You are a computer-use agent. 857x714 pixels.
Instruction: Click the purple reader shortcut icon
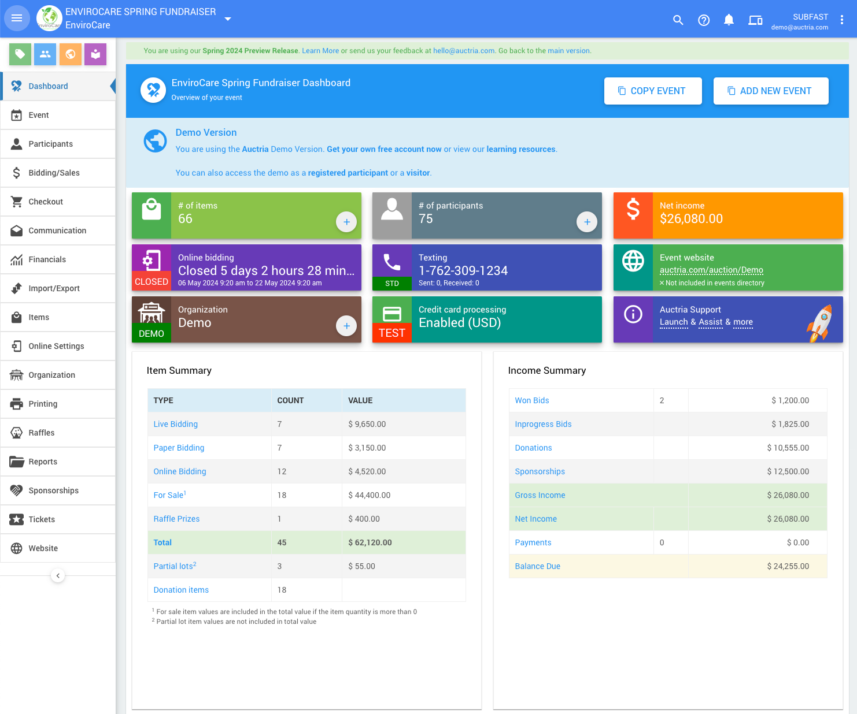[95, 54]
